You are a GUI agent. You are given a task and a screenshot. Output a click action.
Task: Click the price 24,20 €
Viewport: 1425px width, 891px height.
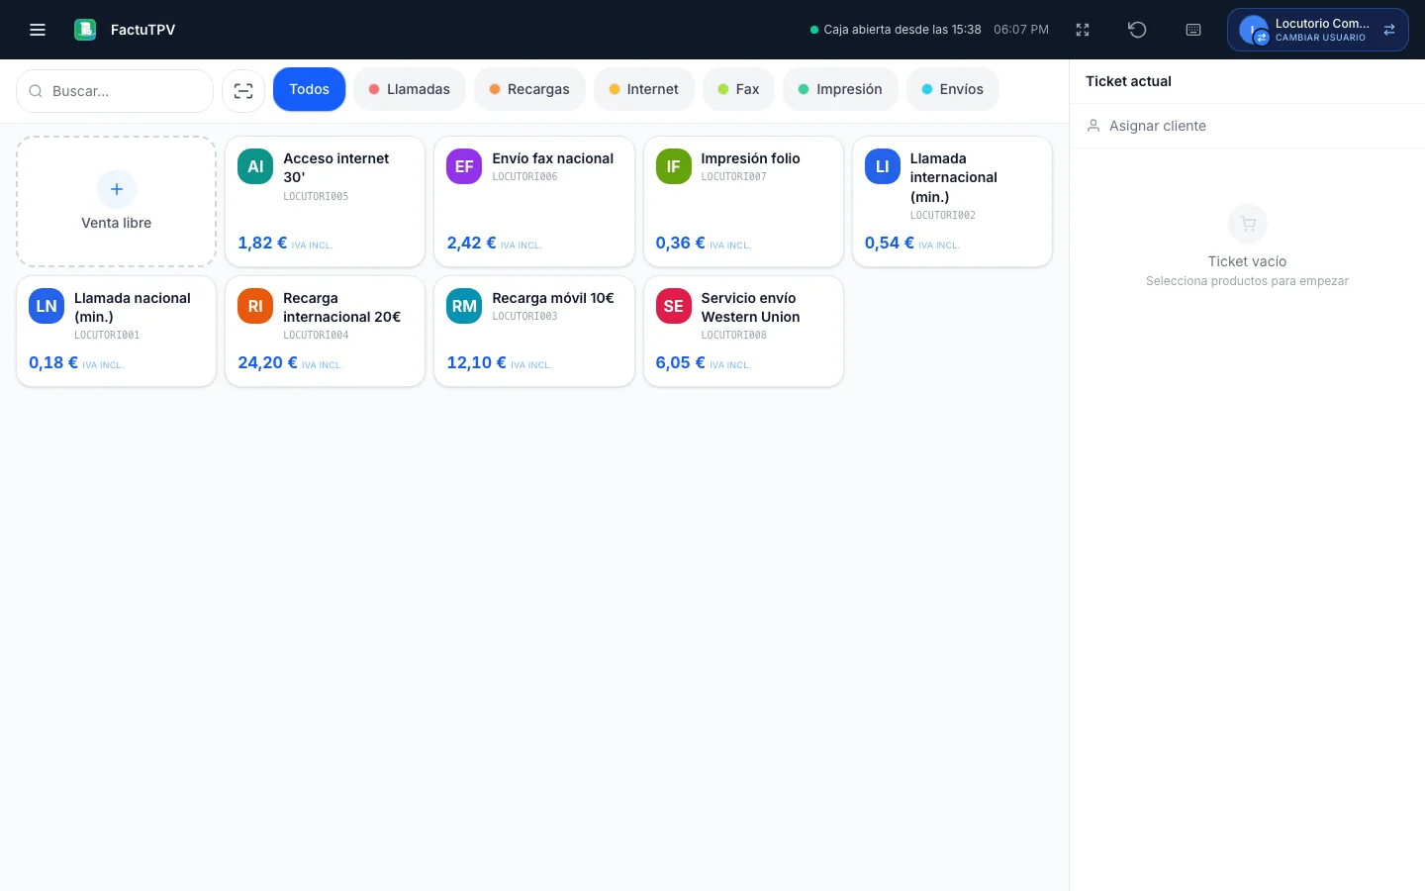[x=267, y=362]
